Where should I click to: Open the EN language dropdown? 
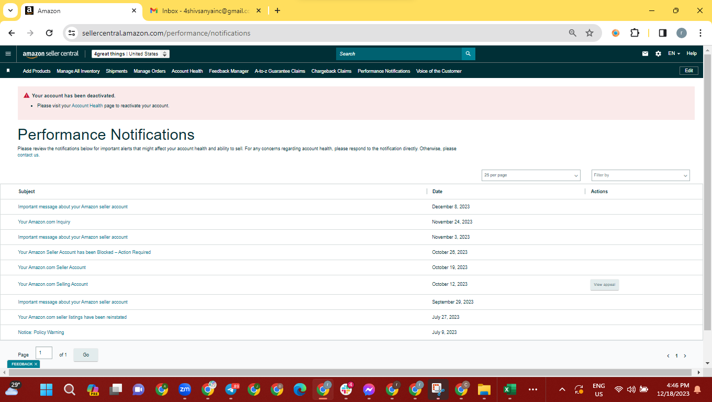674,53
